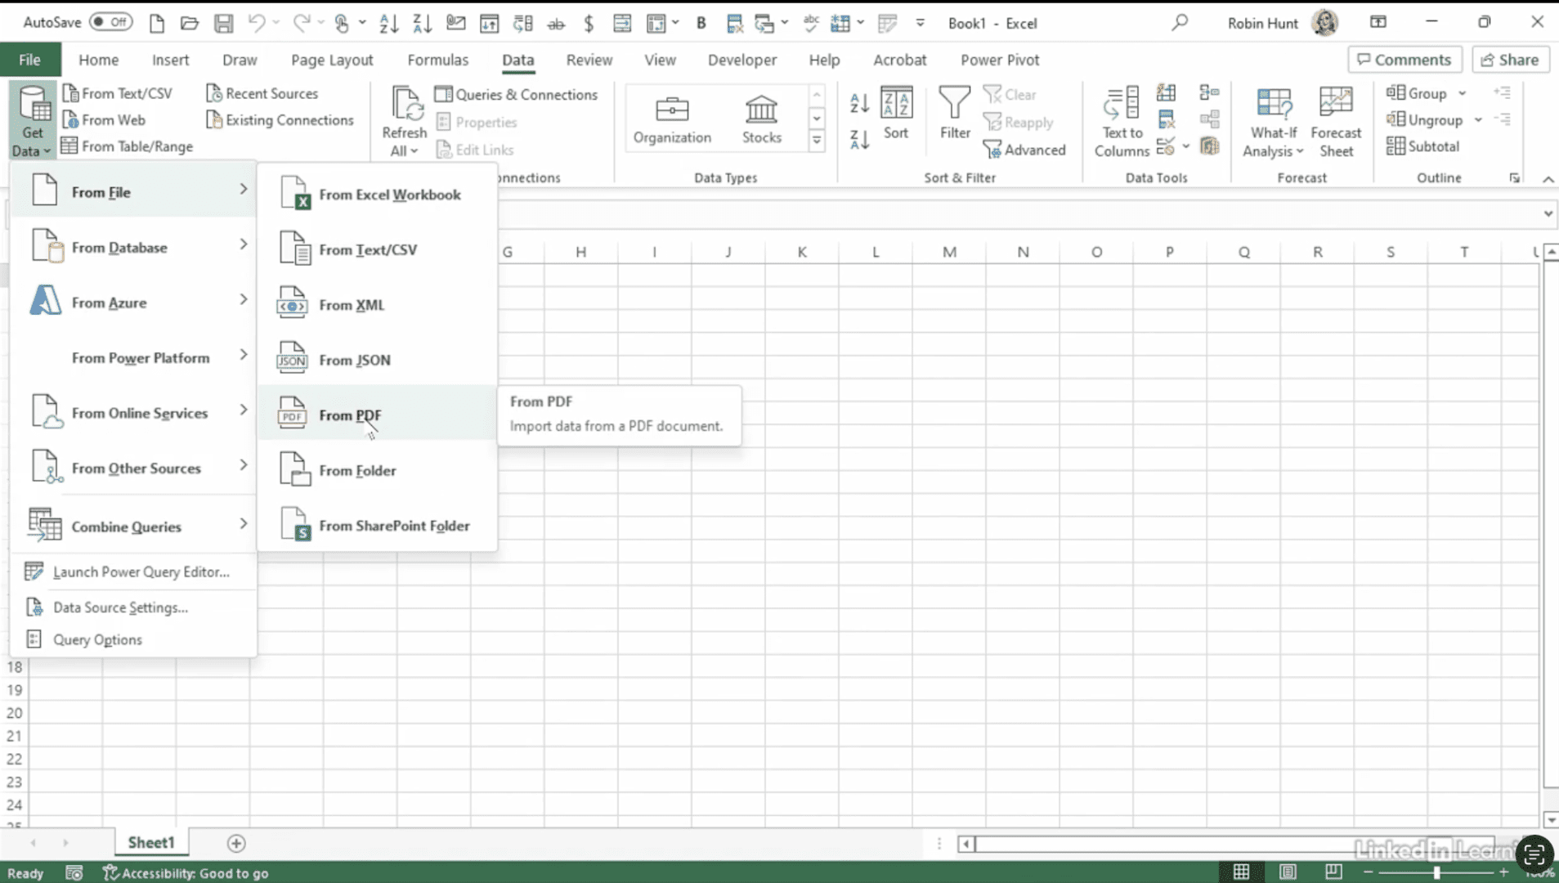Add a new sheet with plus icon
Viewport: 1559px width, 883px height.
[236, 843]
